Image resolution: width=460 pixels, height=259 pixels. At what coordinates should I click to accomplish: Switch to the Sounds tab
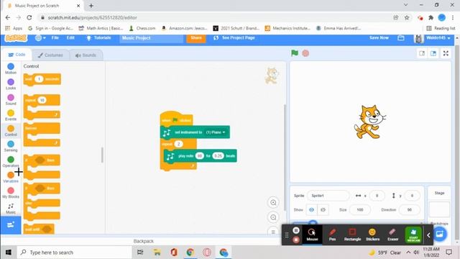(x=86, y=55)
